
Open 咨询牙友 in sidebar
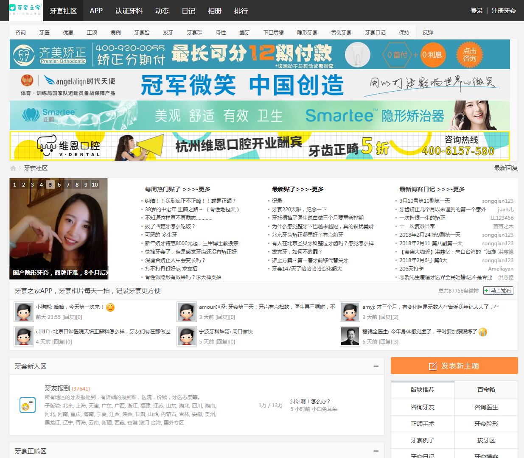click(423, 407)
